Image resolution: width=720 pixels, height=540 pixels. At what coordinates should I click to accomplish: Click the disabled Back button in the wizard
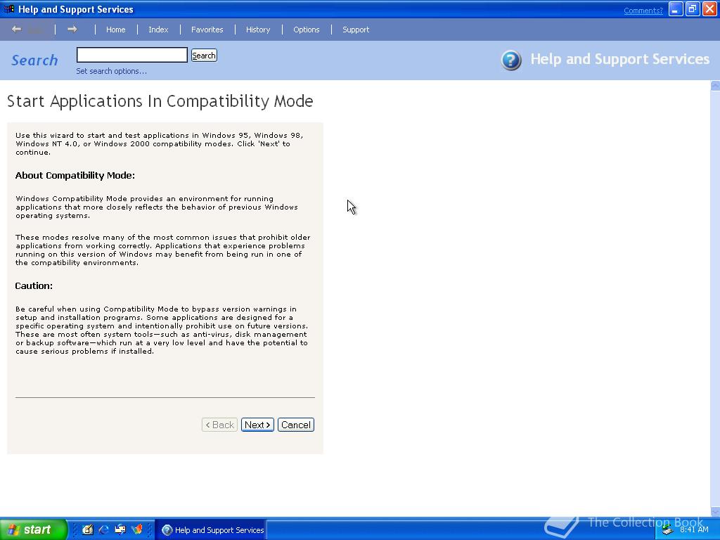219,425
